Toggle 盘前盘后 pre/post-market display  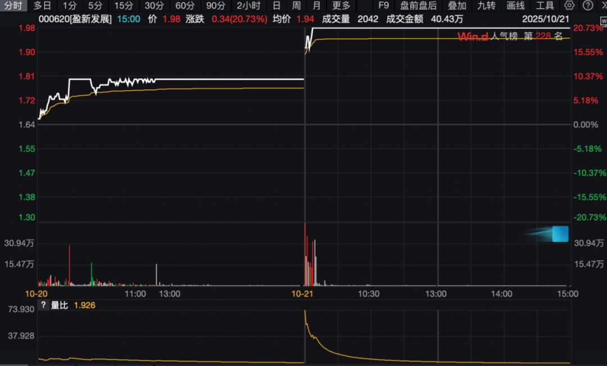pyautogui.click(x=418, y=6)
